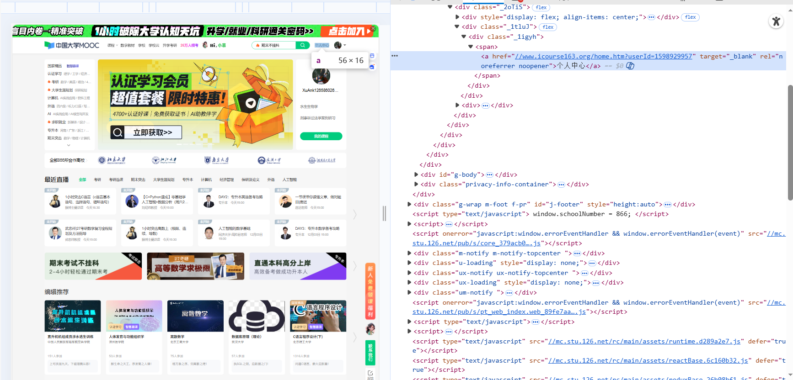Select 计算机 tab in 最近直播
The height and width of the screenshot is (380, 793).
tap(206, 179)
